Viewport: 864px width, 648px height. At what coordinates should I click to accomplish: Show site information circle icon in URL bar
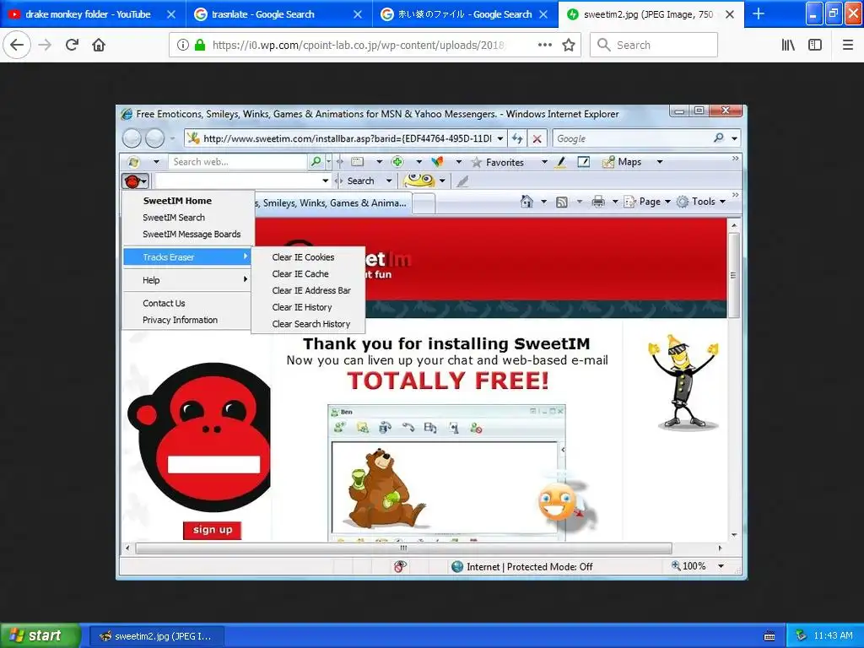(183, 45)
